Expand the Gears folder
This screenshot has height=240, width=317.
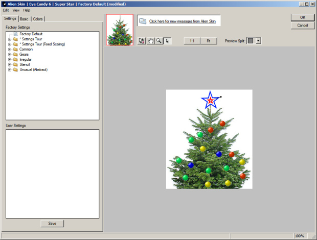10,54
